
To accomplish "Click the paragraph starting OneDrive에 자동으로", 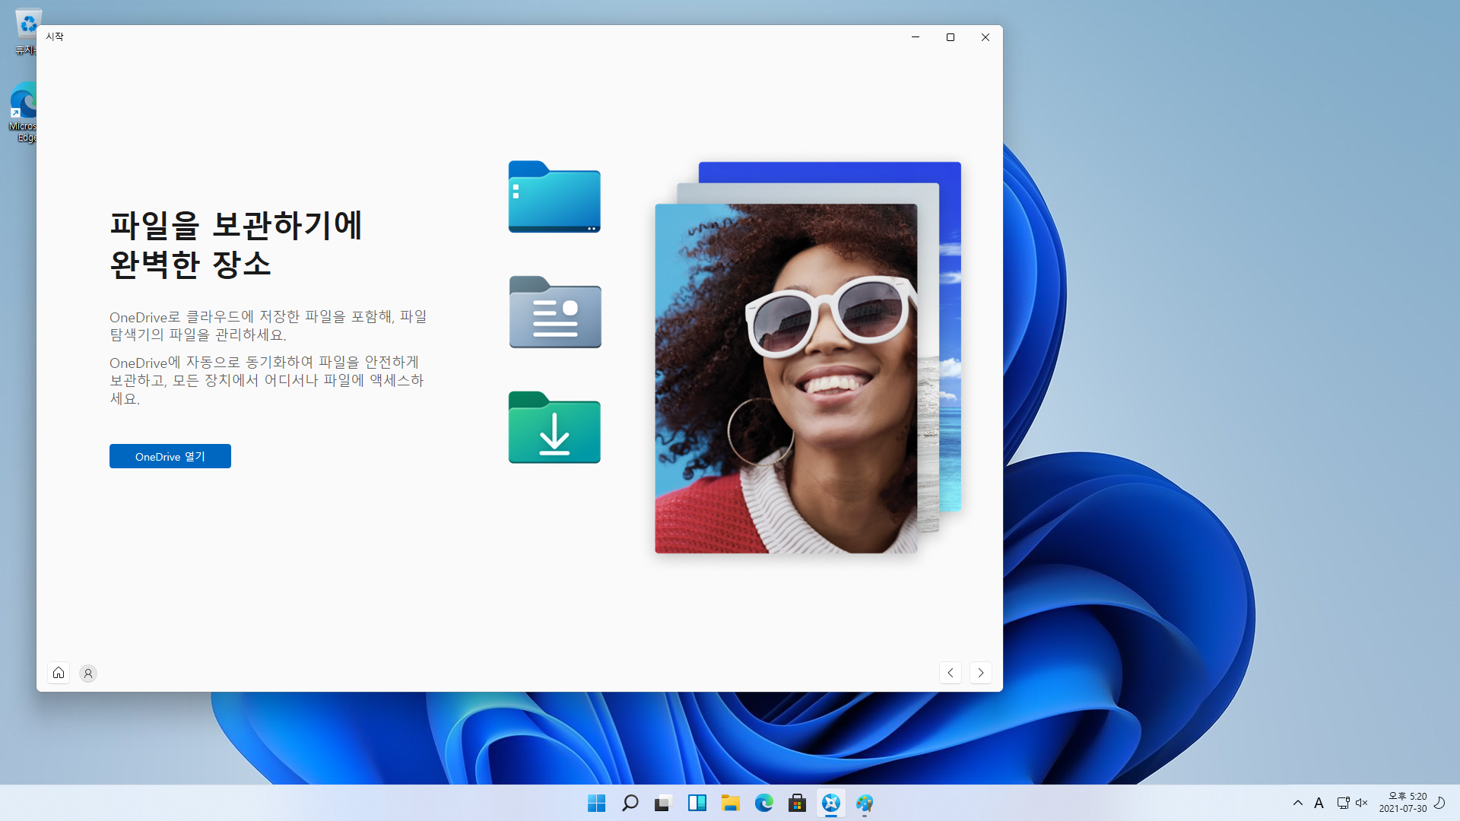I will [x=267, y=380].
